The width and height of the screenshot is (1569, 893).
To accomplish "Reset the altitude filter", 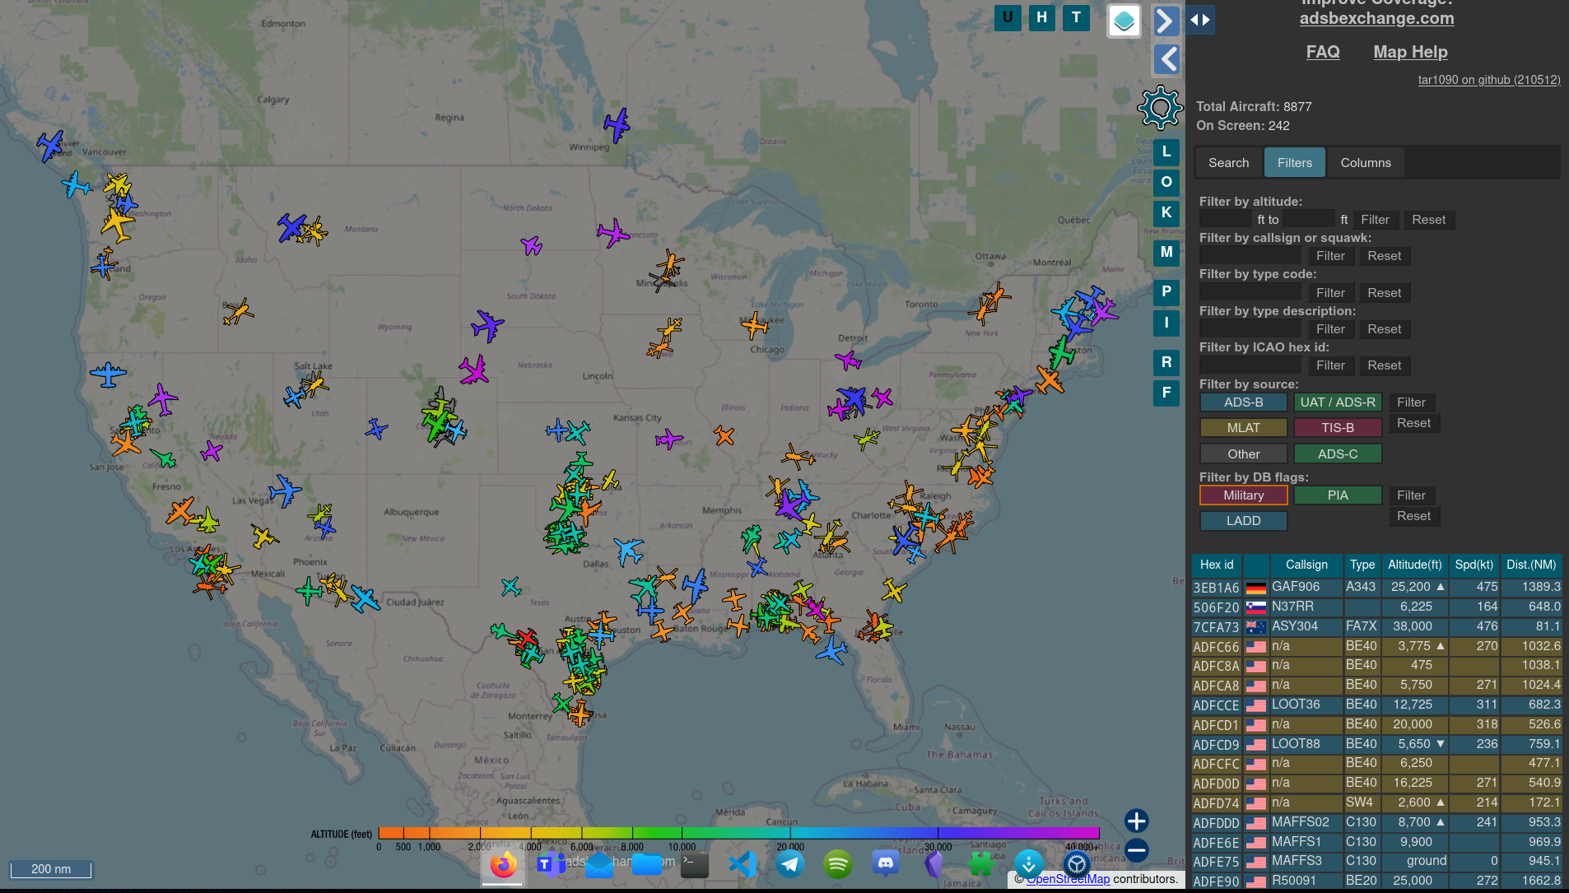I will click(x=1428, y=220).
